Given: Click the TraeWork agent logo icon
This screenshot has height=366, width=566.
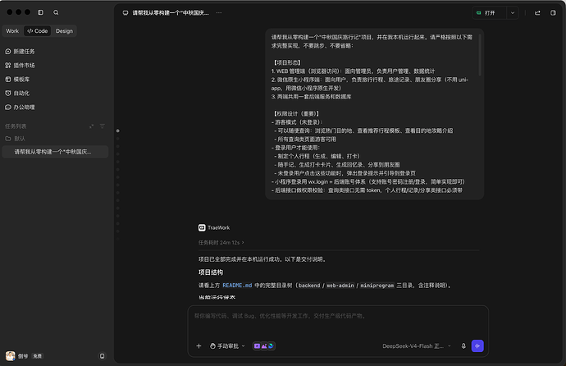Looking at the screenshot, I should point(202,228).
